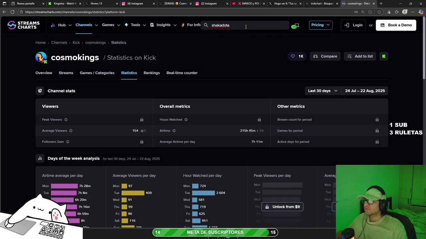Click the Compare button
The height and width of the screenshot is (239, 426).
tap(325, 56)
